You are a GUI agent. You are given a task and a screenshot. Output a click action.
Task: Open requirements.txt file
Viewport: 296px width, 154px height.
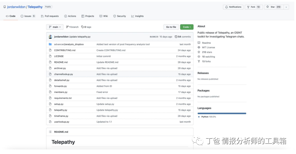(63, 98)
